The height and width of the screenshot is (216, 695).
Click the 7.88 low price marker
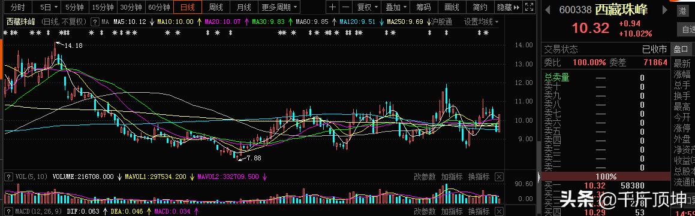point(254,157)
